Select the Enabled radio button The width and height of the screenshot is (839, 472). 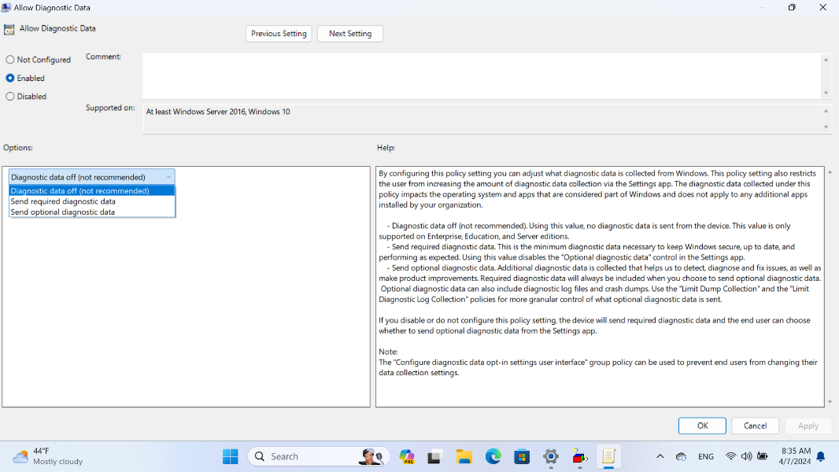(10, 79)
